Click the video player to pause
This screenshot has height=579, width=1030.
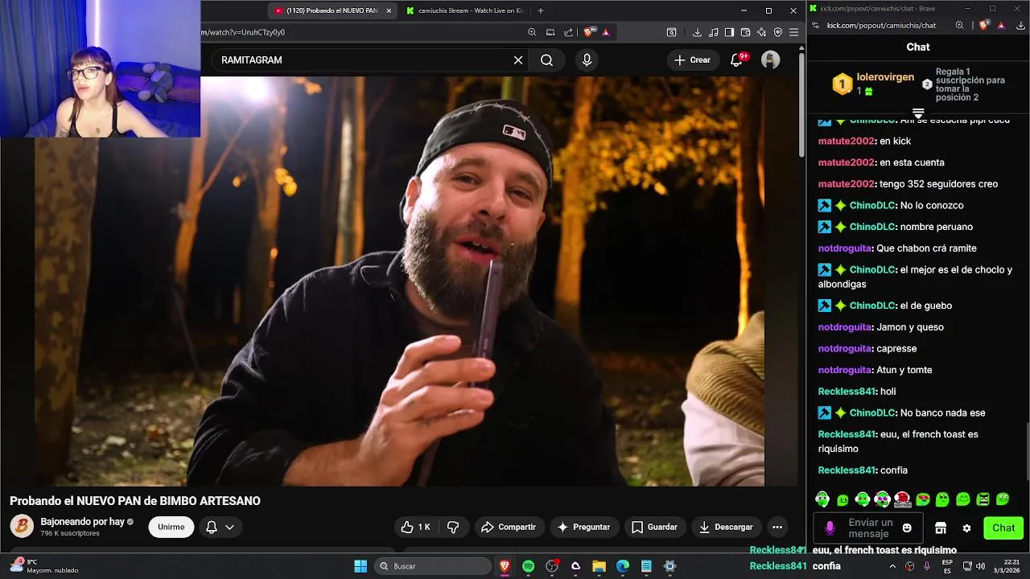pos(399,281)
